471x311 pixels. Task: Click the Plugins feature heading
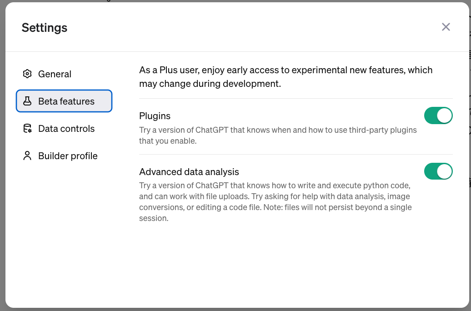[x=155, y=116]
